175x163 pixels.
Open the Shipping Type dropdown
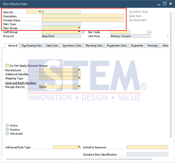pyautogui.click(x=60, y=78)
